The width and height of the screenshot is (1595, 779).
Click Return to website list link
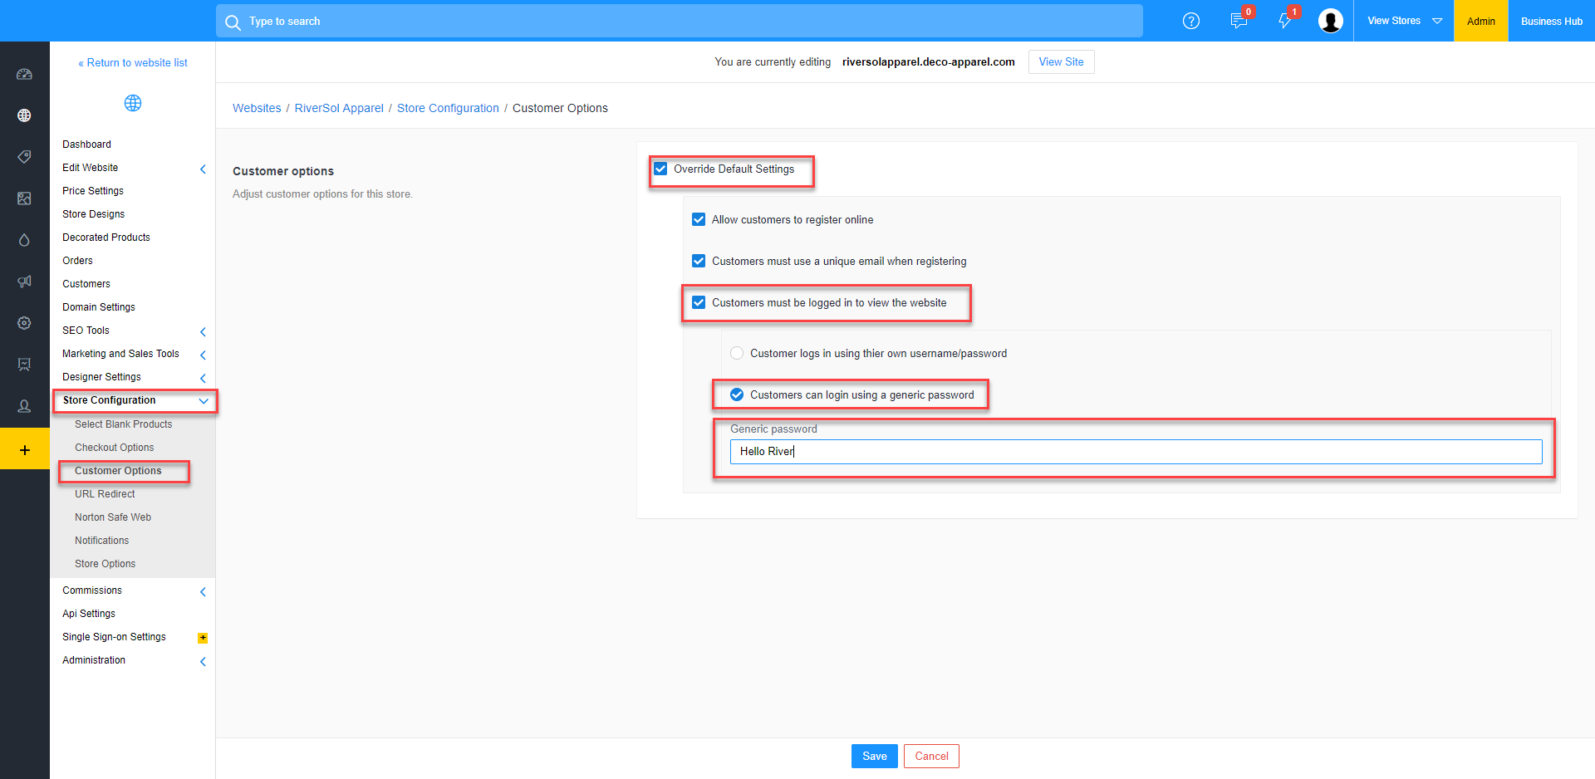click(x=133, y=63)
